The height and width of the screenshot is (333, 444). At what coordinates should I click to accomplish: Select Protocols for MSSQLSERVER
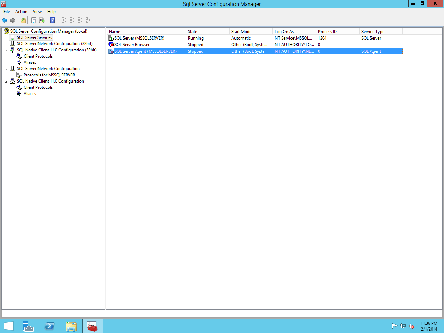click(49, 75)
